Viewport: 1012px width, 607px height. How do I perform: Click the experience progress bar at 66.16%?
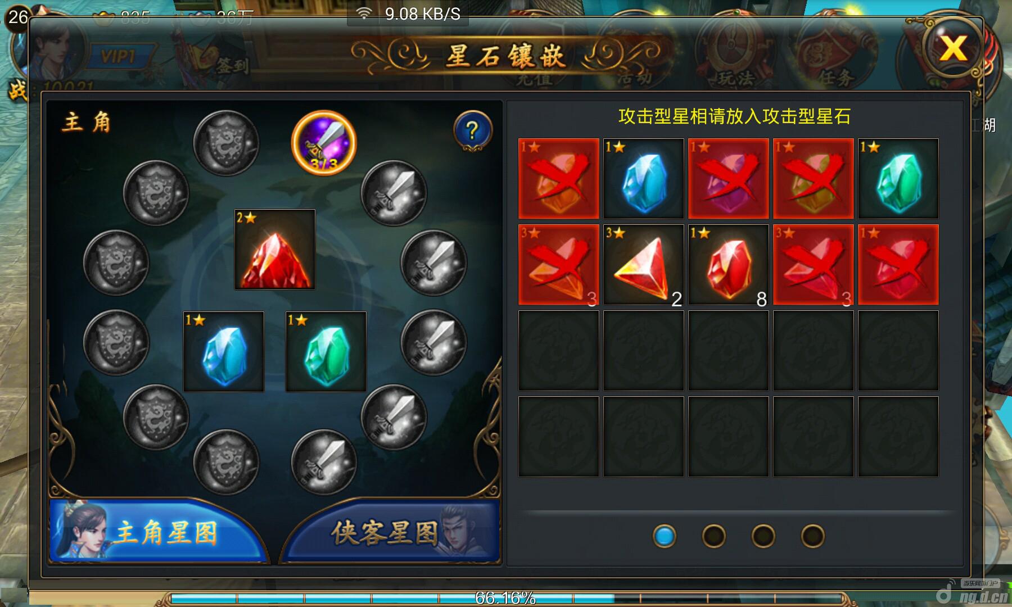[505, 598]
